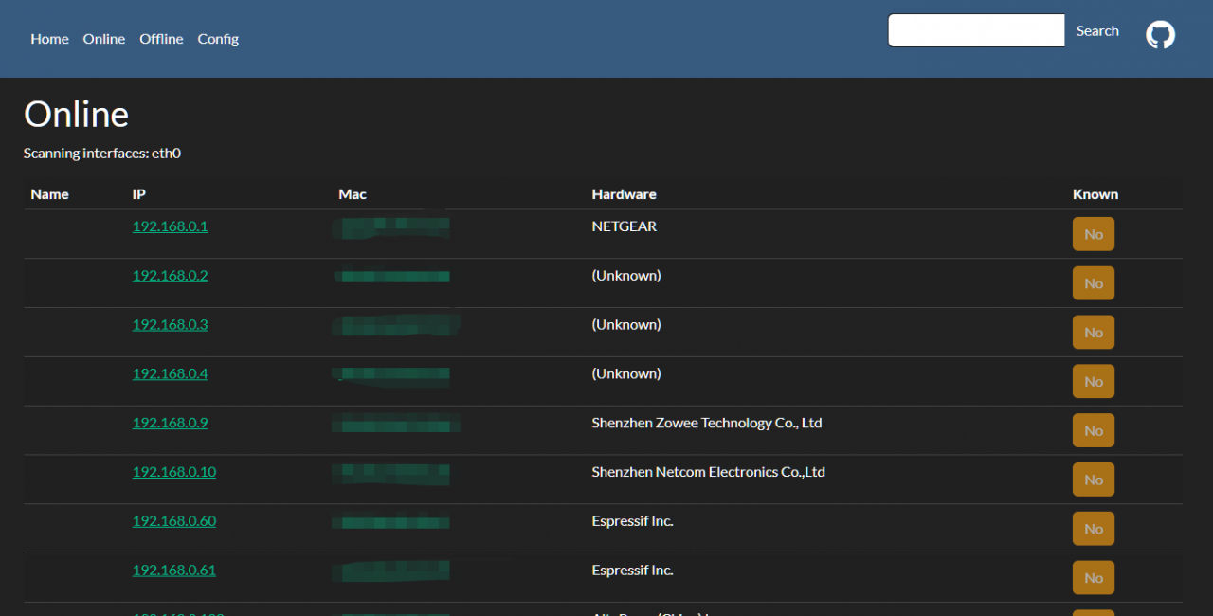Click the Hardware column header

pos(624,194)
